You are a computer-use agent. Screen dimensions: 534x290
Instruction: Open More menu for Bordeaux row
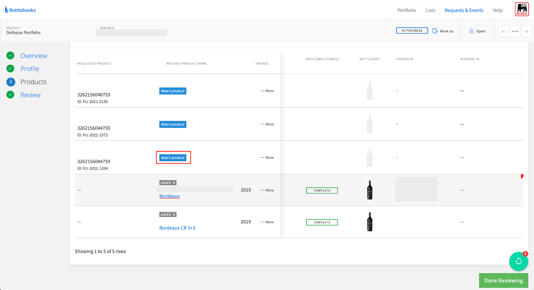coord(267,190)
